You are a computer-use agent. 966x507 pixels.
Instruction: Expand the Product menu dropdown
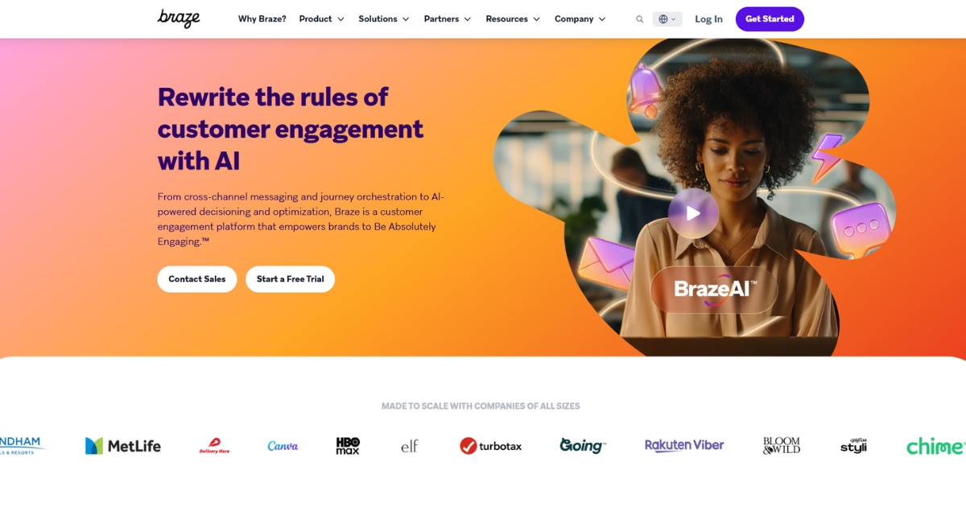322,19
